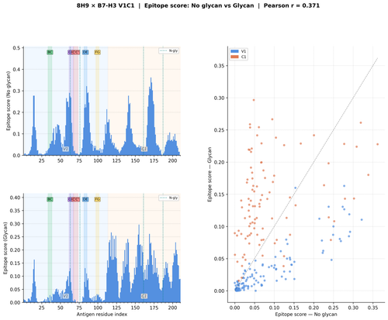The width and height of the screenshot is (388, 320).
Task: Click the V1 domain tag in the Glycan plot
Action: pyautogui.click(x=66, y=296)
